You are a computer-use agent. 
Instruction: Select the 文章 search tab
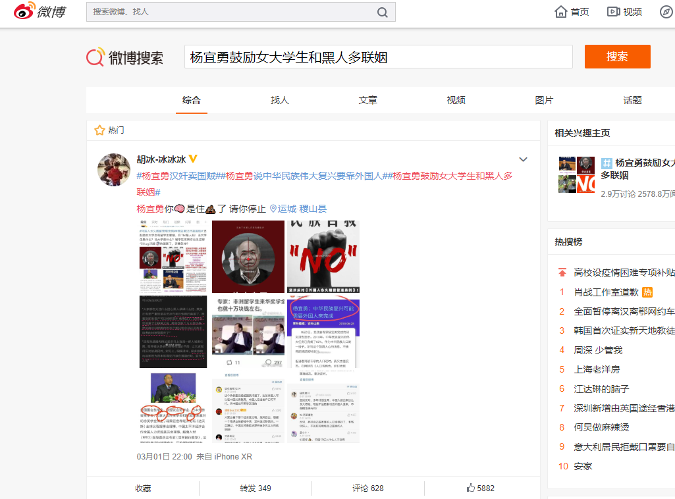point(368,100)
